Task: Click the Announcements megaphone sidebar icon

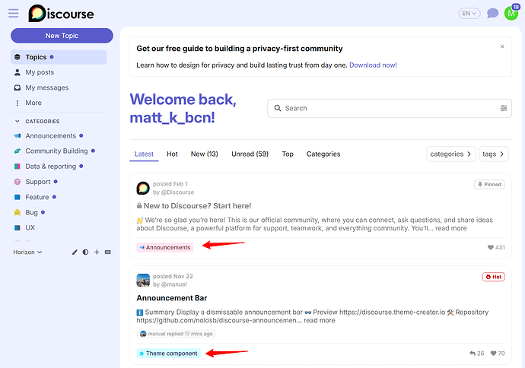Action: [17, 136]
